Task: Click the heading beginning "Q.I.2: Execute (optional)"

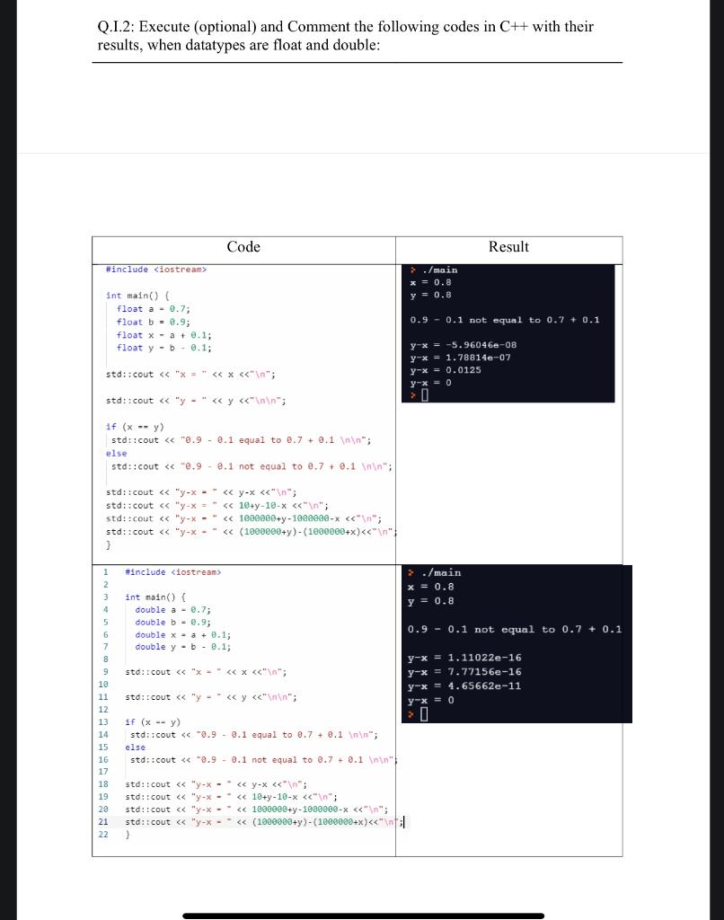Action: (346, 35)
